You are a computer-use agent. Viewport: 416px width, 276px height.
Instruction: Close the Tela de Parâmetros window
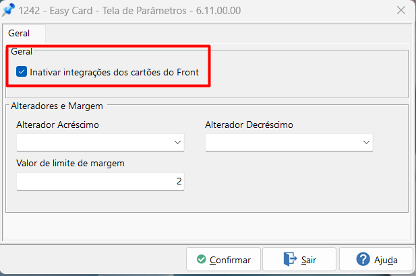point(400,10)
